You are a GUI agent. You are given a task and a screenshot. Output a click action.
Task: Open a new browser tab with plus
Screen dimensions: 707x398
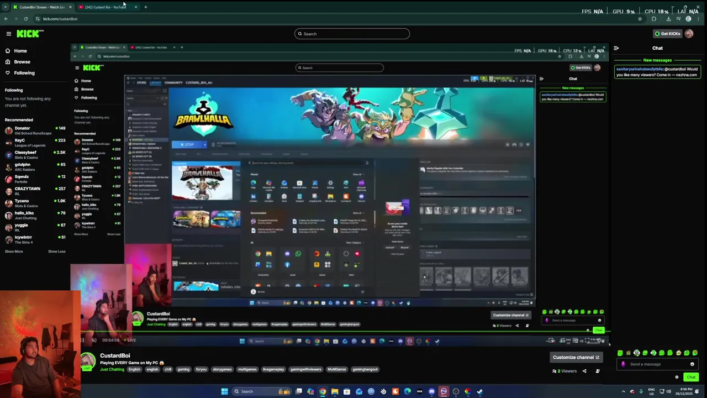click(x=146, y=7)
